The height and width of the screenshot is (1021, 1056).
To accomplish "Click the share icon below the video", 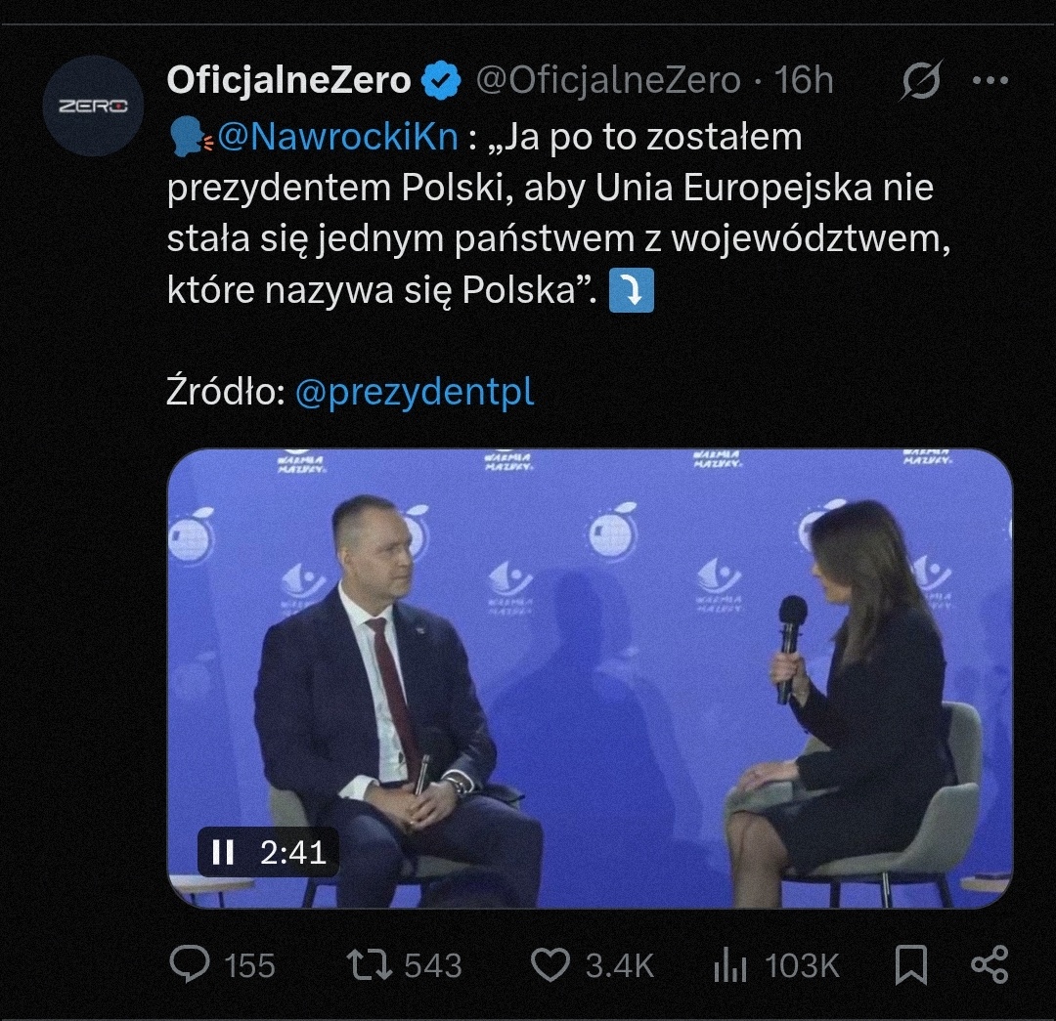I will point(990,965).
